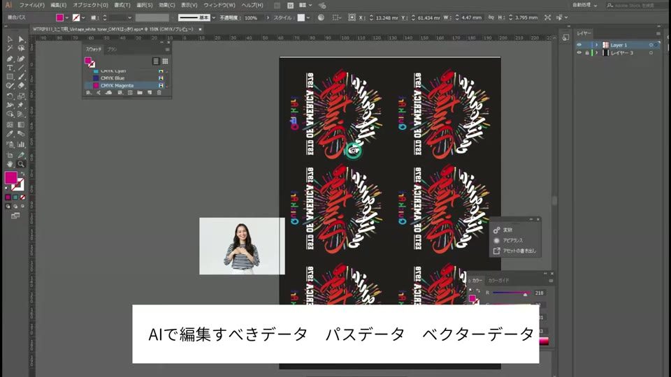671x377 pixels.
Task: Switch Swatches panel to thumbnail grid view
Action: 165,61
